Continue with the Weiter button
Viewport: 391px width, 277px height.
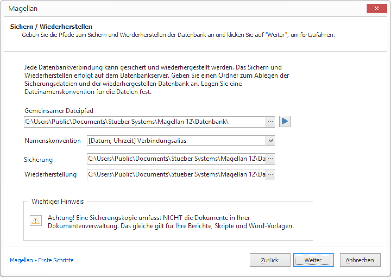[313, 260]
